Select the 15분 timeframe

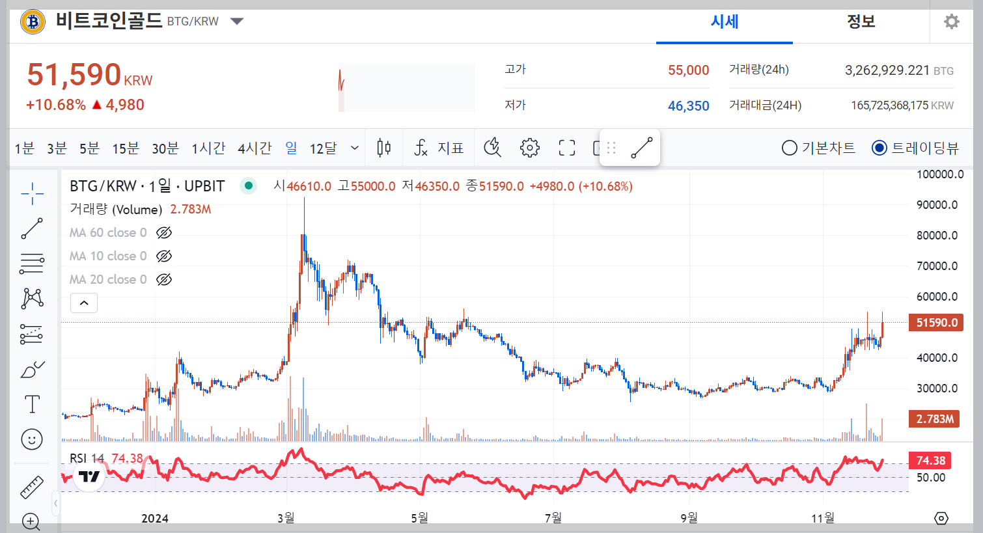pyautogui.click(x=126, y=148)
